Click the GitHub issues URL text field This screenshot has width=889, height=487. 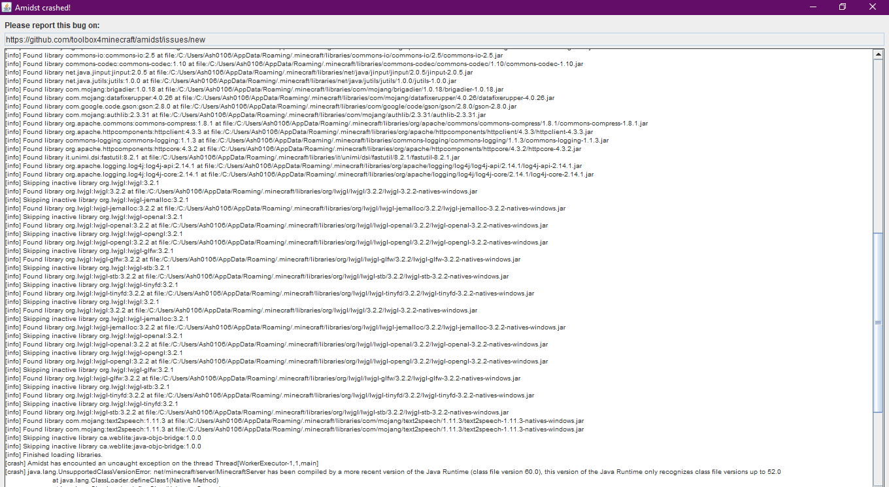444,39
